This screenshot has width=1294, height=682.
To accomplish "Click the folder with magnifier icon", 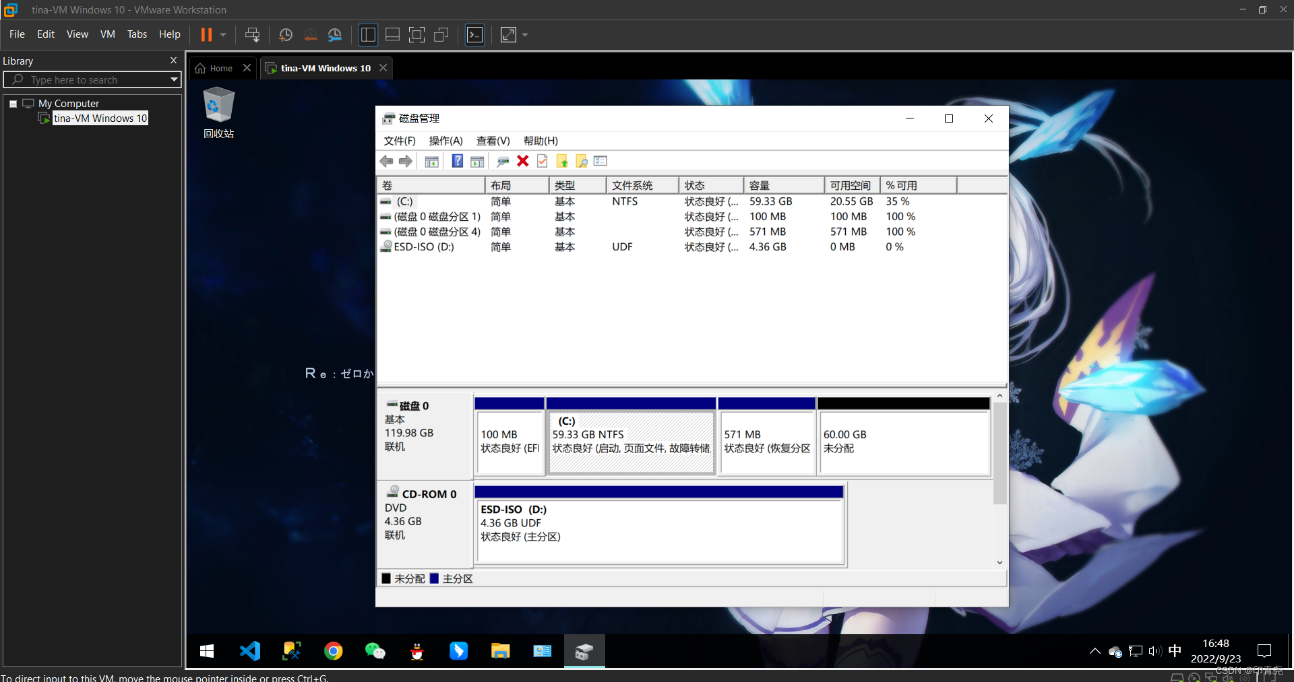I will click(x=581, y=161).
